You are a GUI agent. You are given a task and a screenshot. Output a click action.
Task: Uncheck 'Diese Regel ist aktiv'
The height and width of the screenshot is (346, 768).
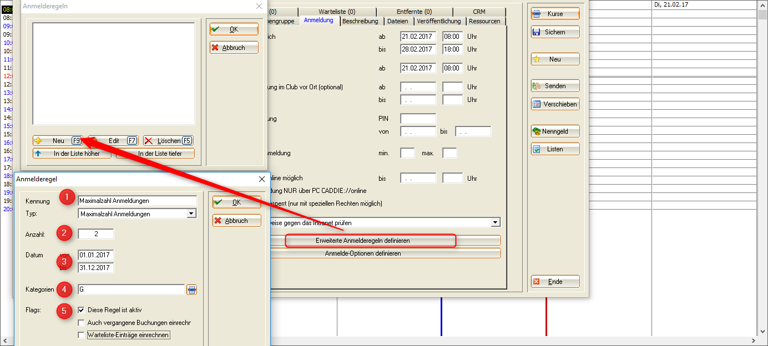82,311
